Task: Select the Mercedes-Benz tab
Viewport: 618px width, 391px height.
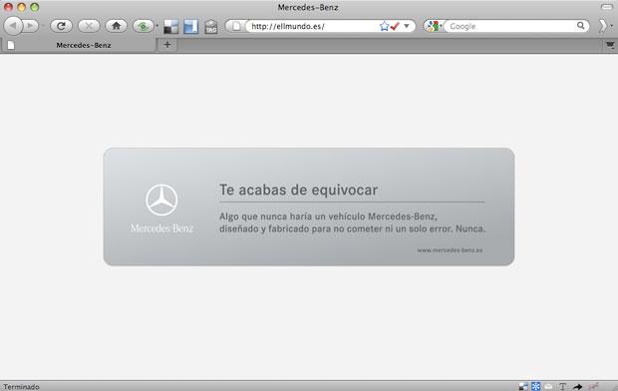Action: pyautogui.click(x=79, y=45)
